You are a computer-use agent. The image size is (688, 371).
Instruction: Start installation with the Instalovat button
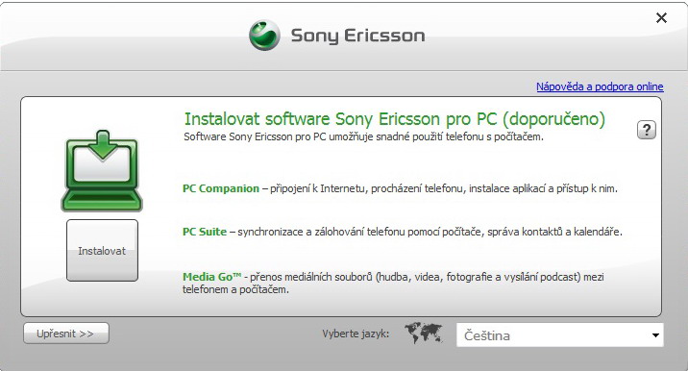coord(102,250)
